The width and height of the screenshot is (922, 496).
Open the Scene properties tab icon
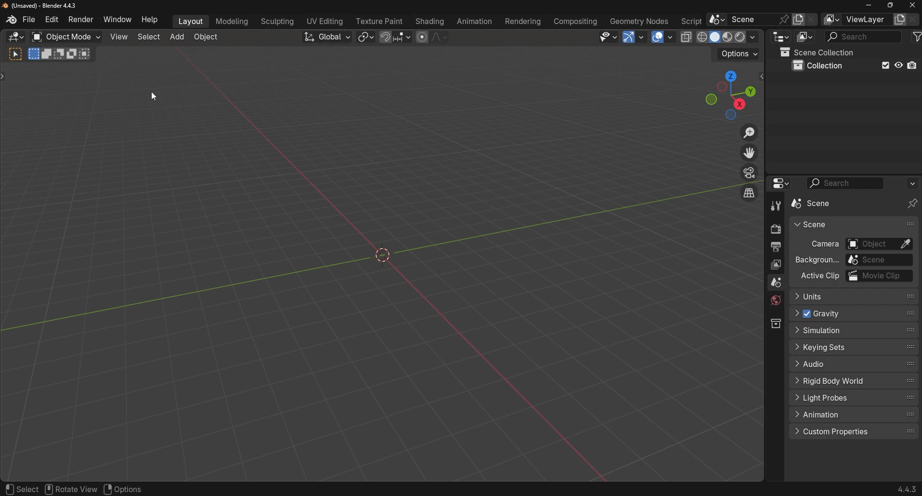point(776,283)
